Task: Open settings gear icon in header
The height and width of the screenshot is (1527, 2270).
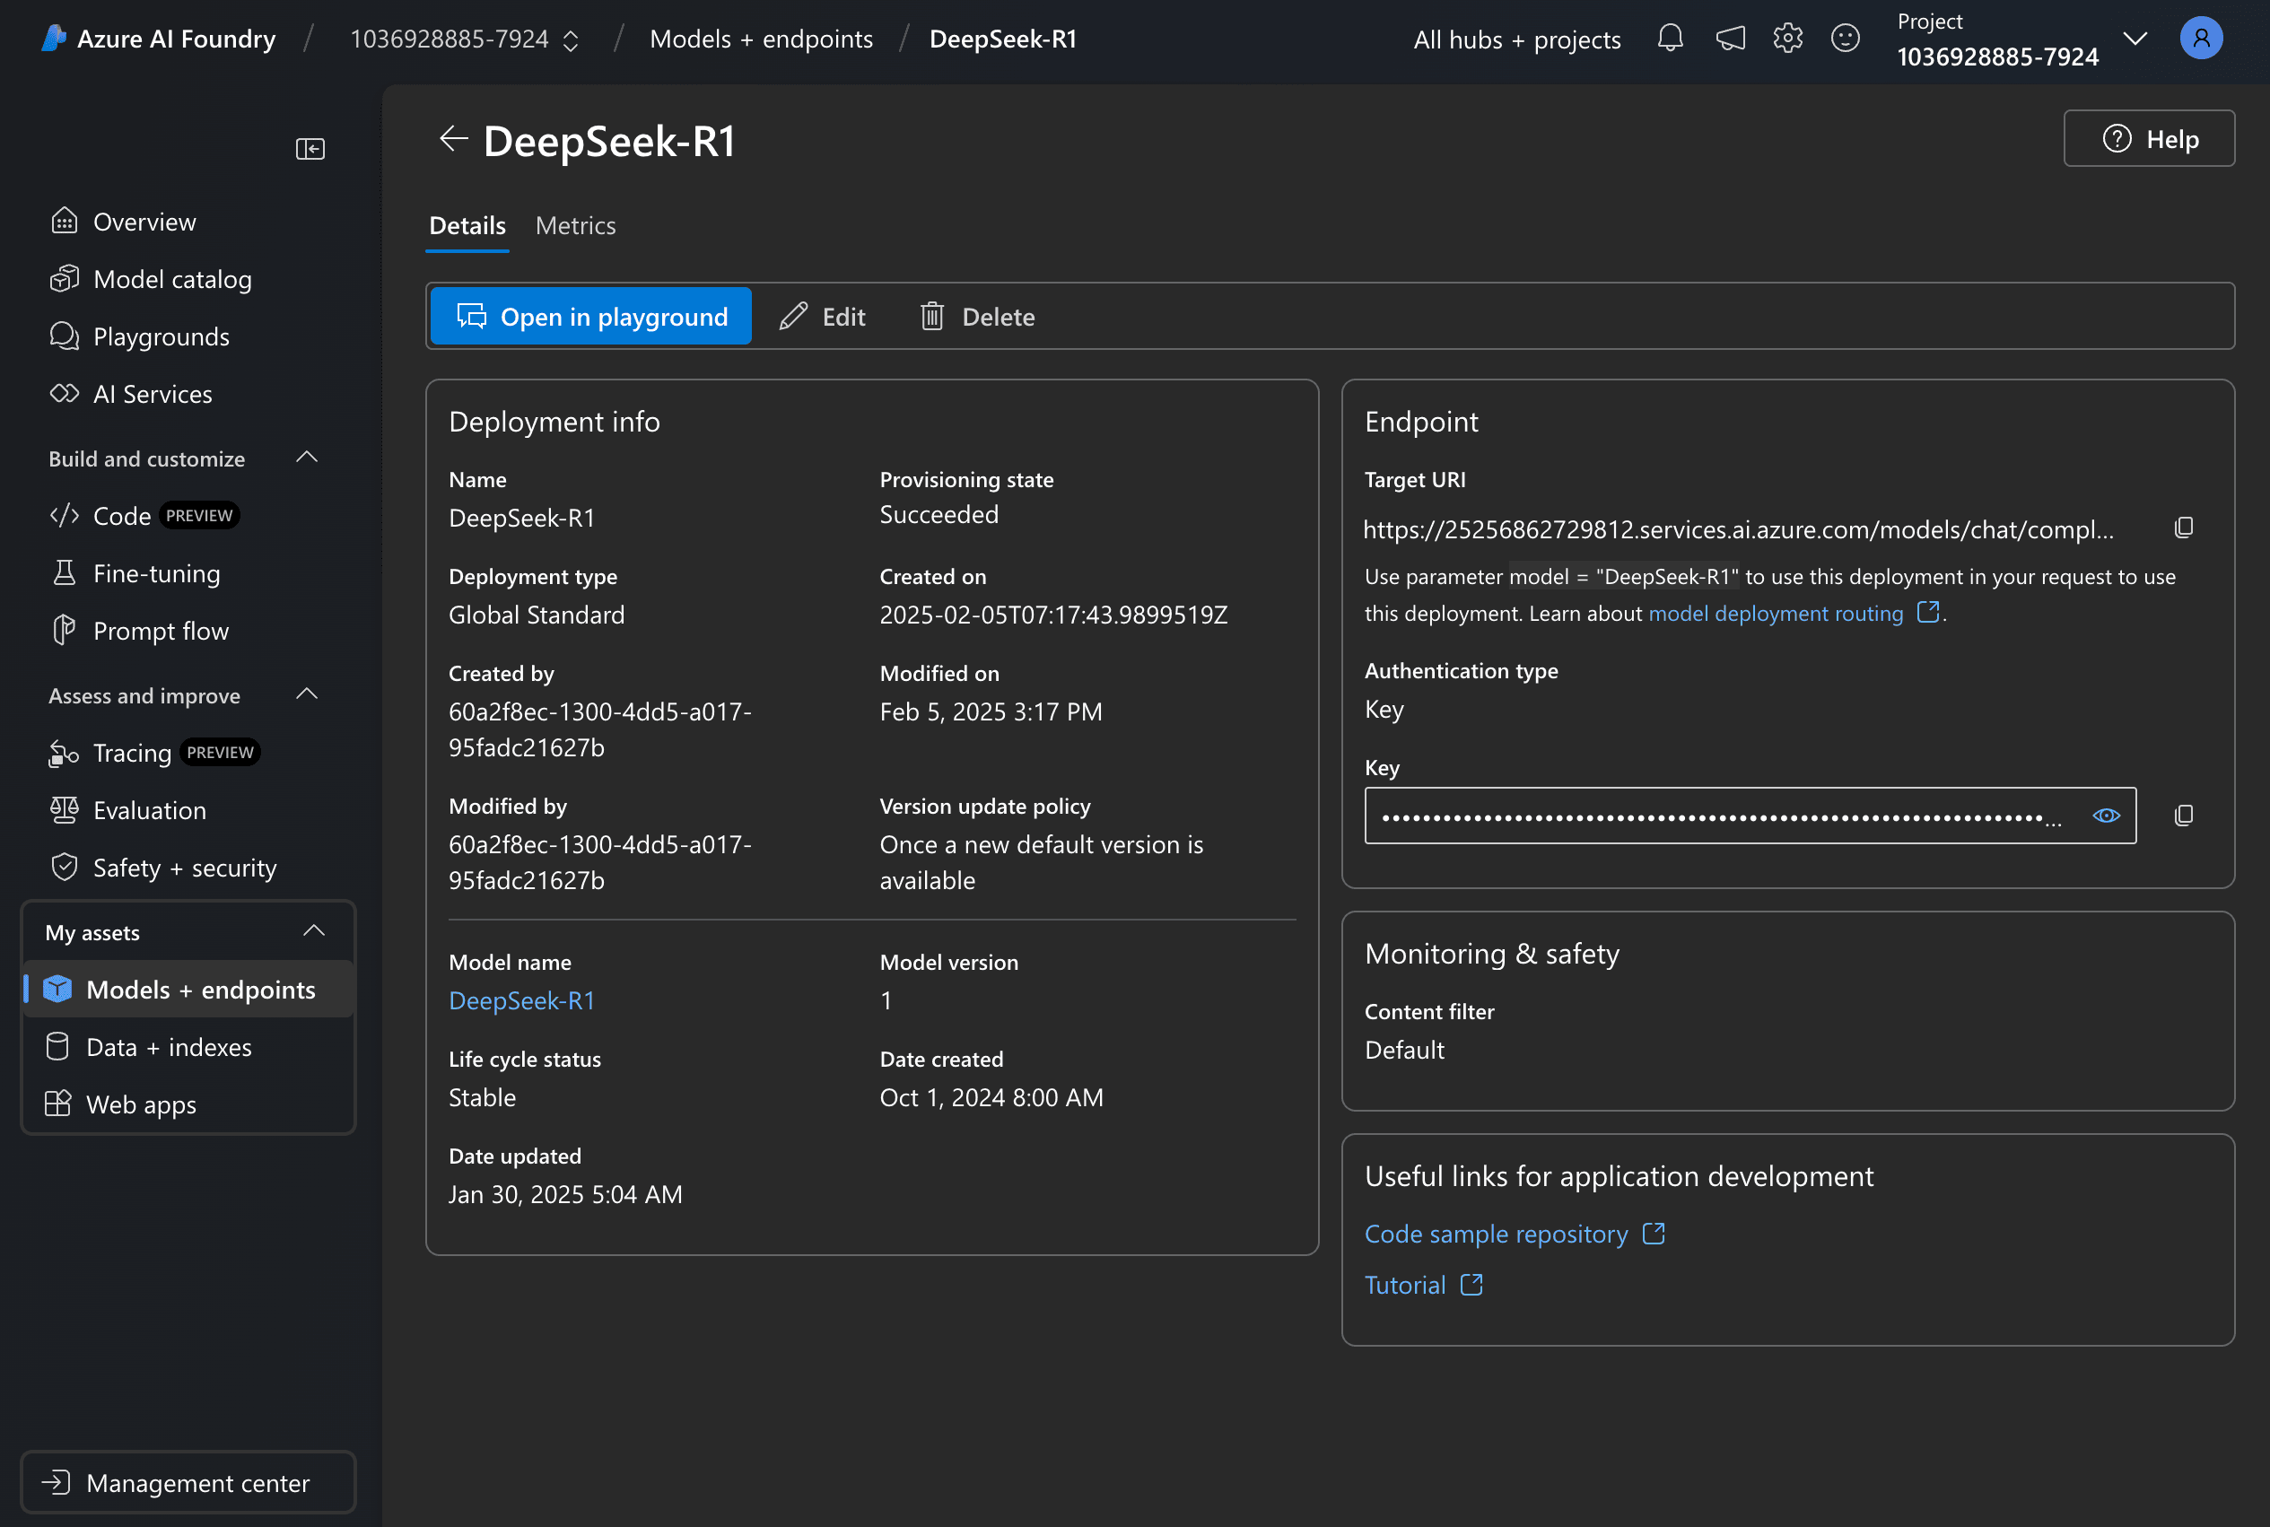Action: click(1787, 39)
